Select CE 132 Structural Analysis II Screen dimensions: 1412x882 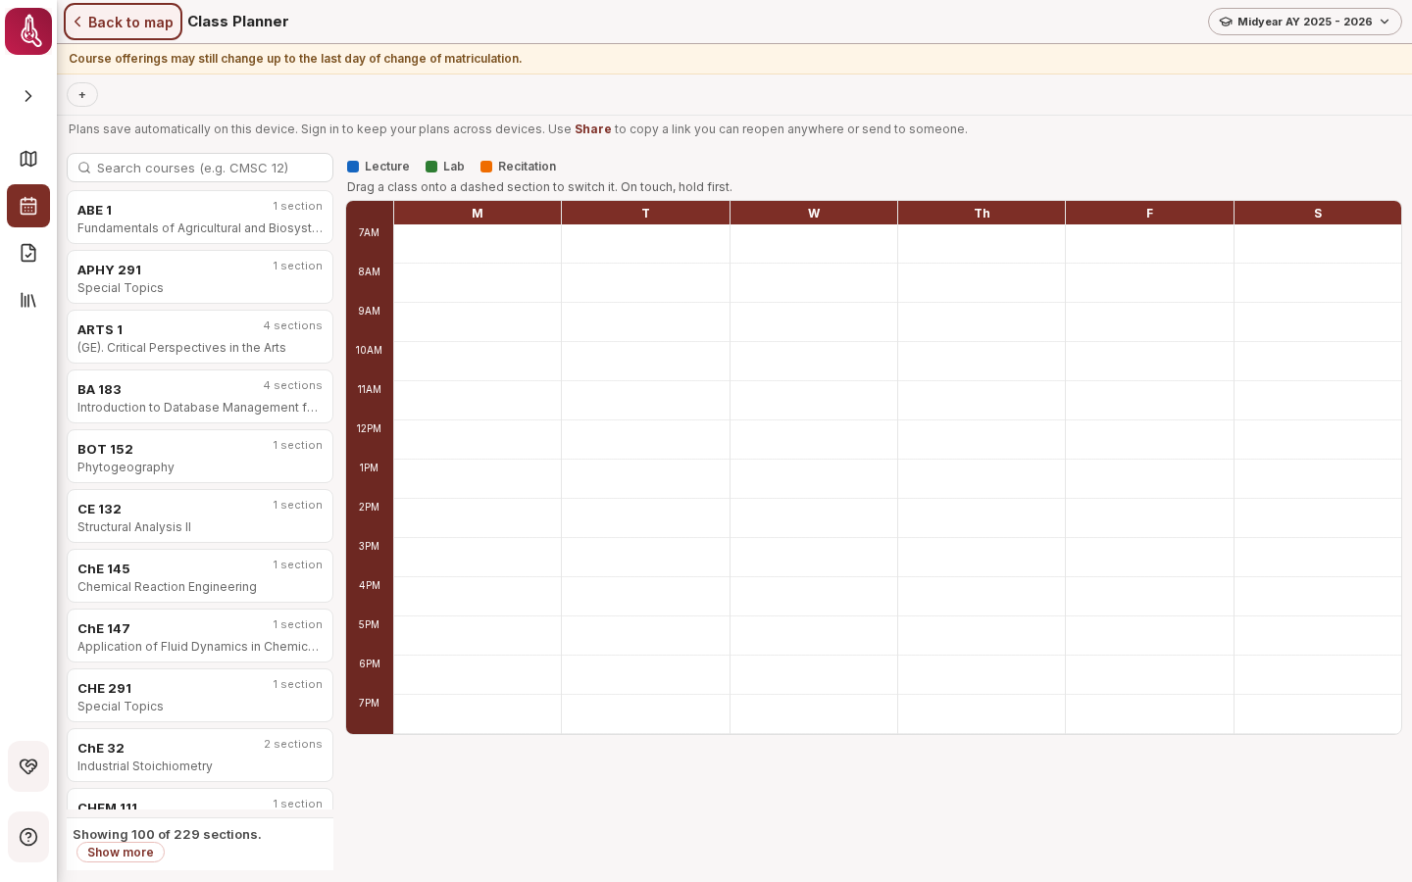200,516
